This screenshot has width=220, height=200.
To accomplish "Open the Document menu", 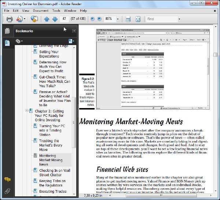I will pyautogui.click(x=41, y=11).
